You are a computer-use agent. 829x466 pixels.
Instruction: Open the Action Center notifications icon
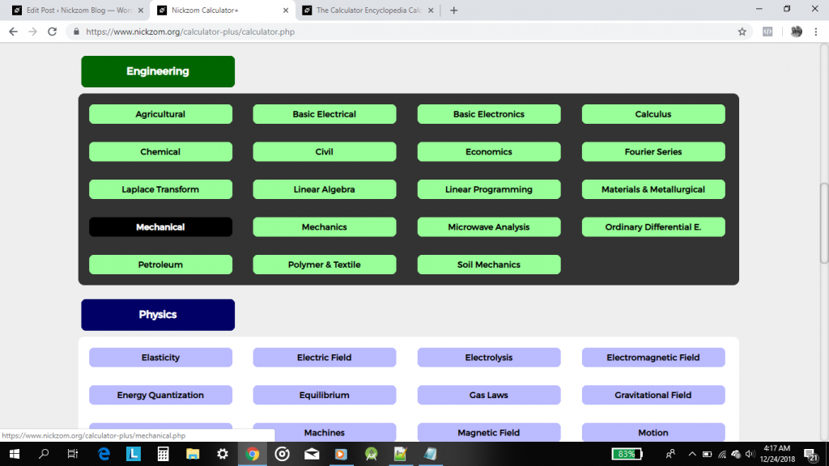[811, 454]
